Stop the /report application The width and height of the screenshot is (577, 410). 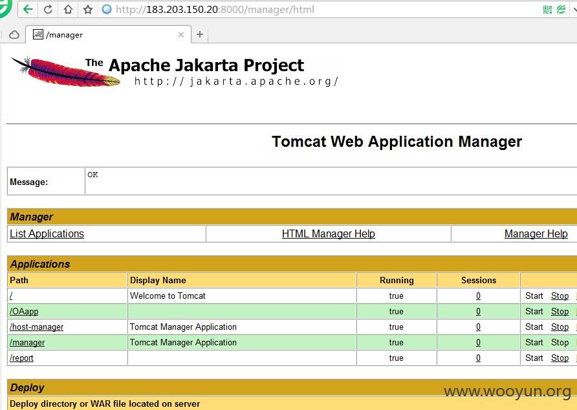(560, 358)
